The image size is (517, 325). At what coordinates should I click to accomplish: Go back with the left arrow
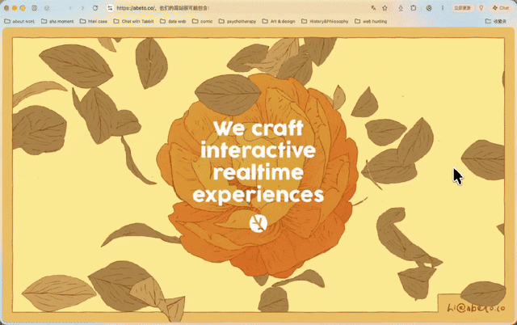pyautogui.click(x=70, y=8)
